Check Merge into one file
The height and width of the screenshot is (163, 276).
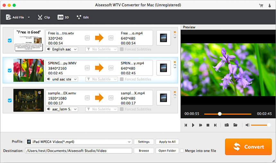182,151
